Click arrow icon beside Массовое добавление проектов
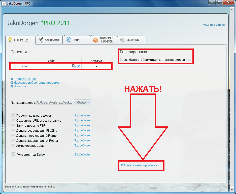The height and width of the screenshot is (194, 236). tap(12, 83)
